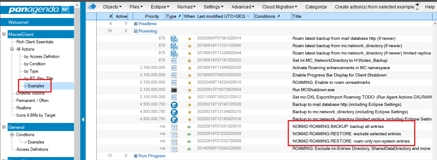This screenshot has width=437, height=160.
Task: Sort by Last modified UTC+SEQ column
Action: pyautogui.click(x=223, y=16)
